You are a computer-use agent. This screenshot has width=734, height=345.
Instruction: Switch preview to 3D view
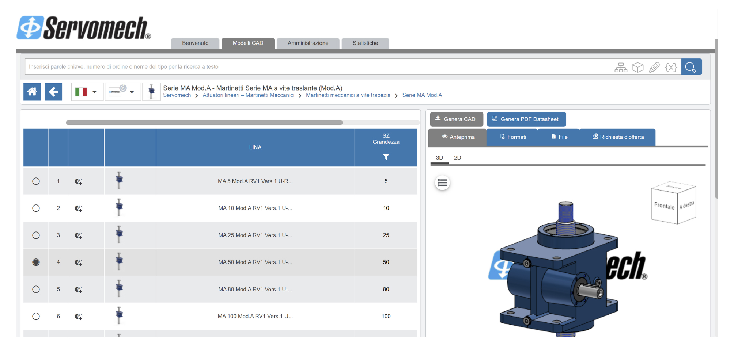click(439, 158)
